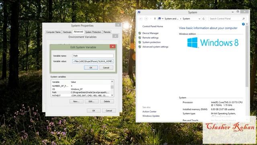Open Device Manager link

click(x=151, y=33)
